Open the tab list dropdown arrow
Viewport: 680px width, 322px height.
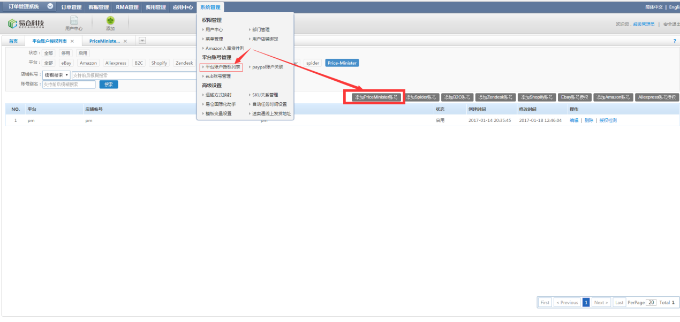142,41
